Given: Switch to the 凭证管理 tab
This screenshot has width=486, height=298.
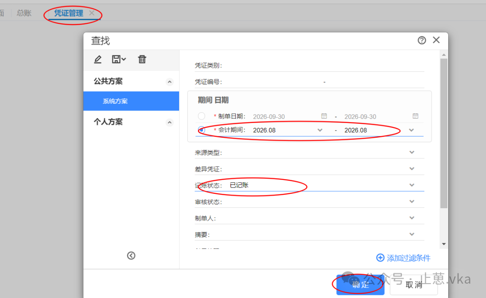Looking at the screenshot, I should pyautogui.click(x=69, y=13).
